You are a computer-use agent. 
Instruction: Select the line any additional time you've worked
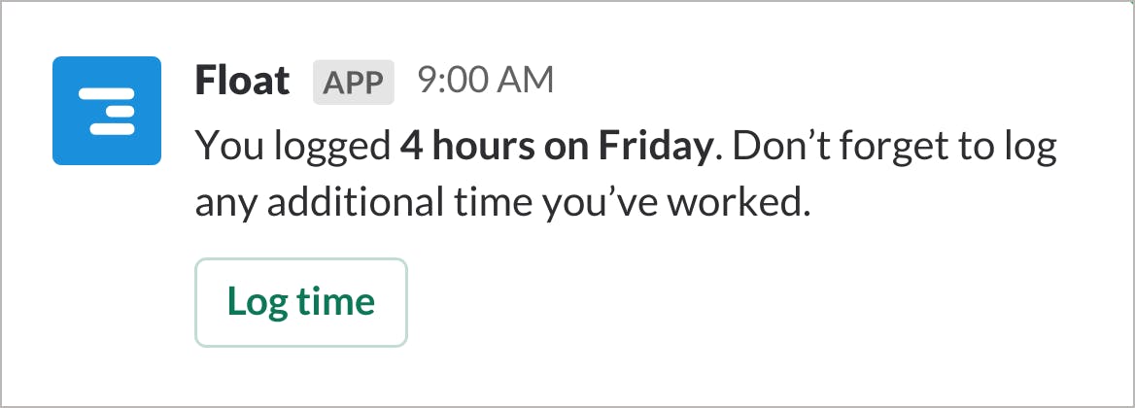tap(500, 205)
